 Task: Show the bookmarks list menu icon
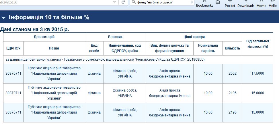[x=218, y=2]
